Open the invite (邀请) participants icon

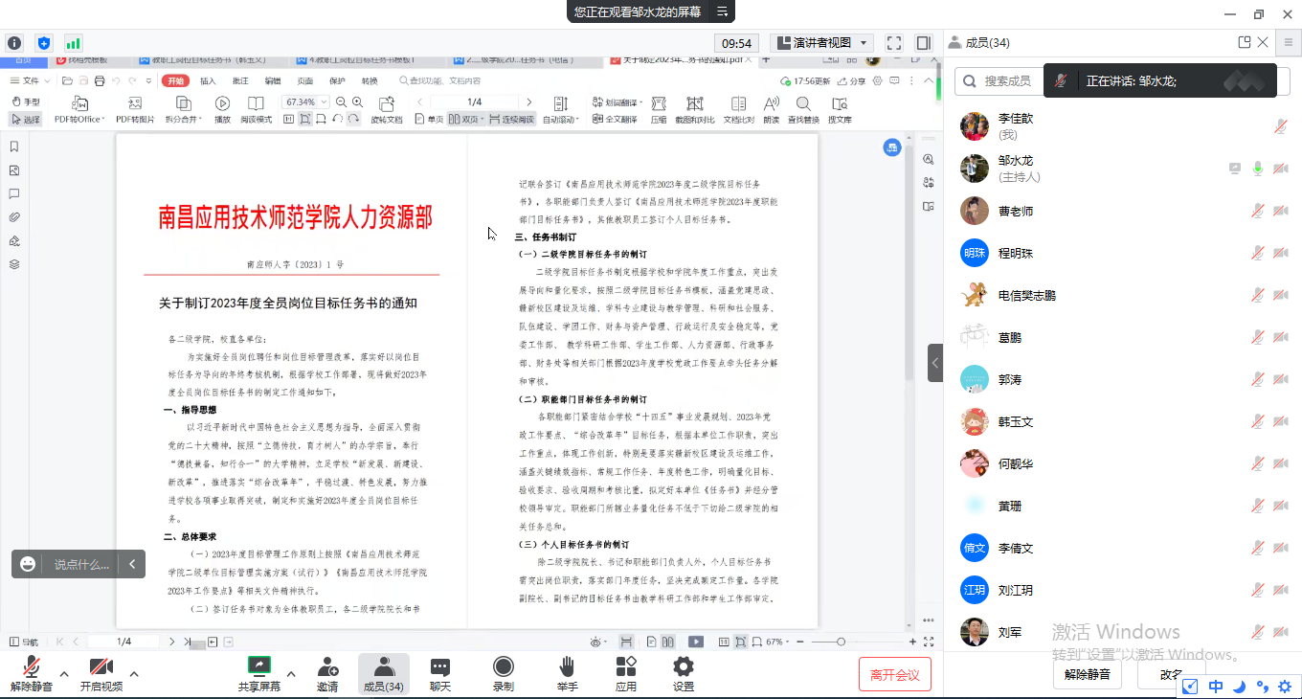(327, 674)
